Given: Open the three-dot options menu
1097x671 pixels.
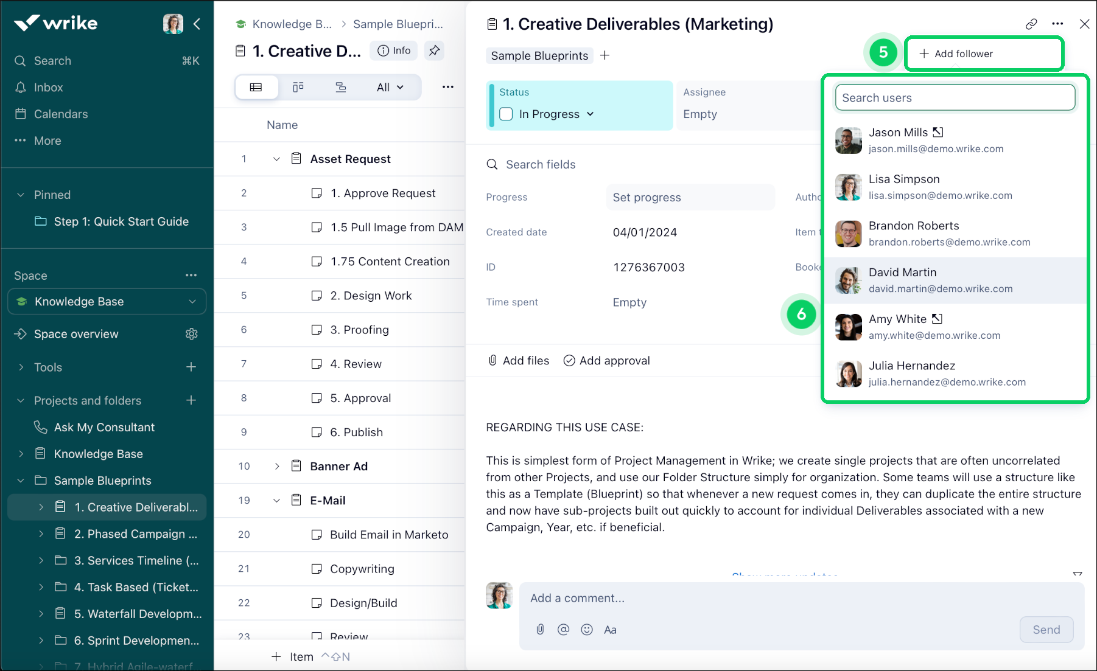Looking at the screenshot, I should click(1058, 24).
